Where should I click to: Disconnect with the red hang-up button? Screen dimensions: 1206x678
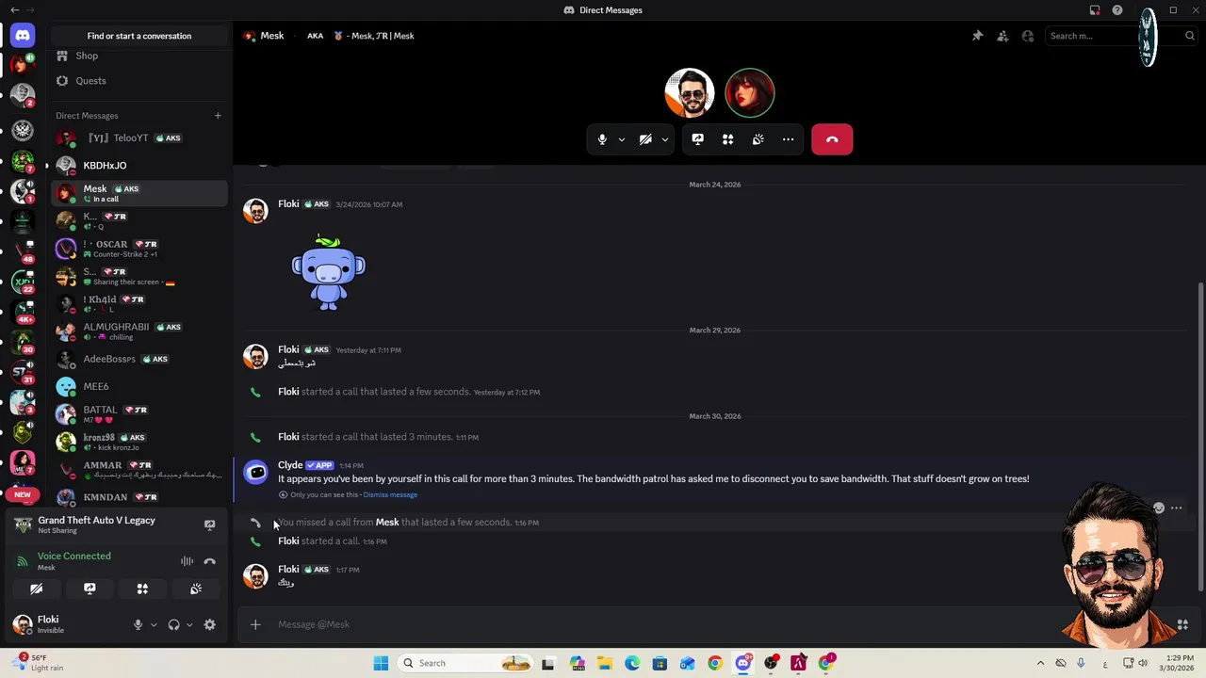[x=832, y=139]
